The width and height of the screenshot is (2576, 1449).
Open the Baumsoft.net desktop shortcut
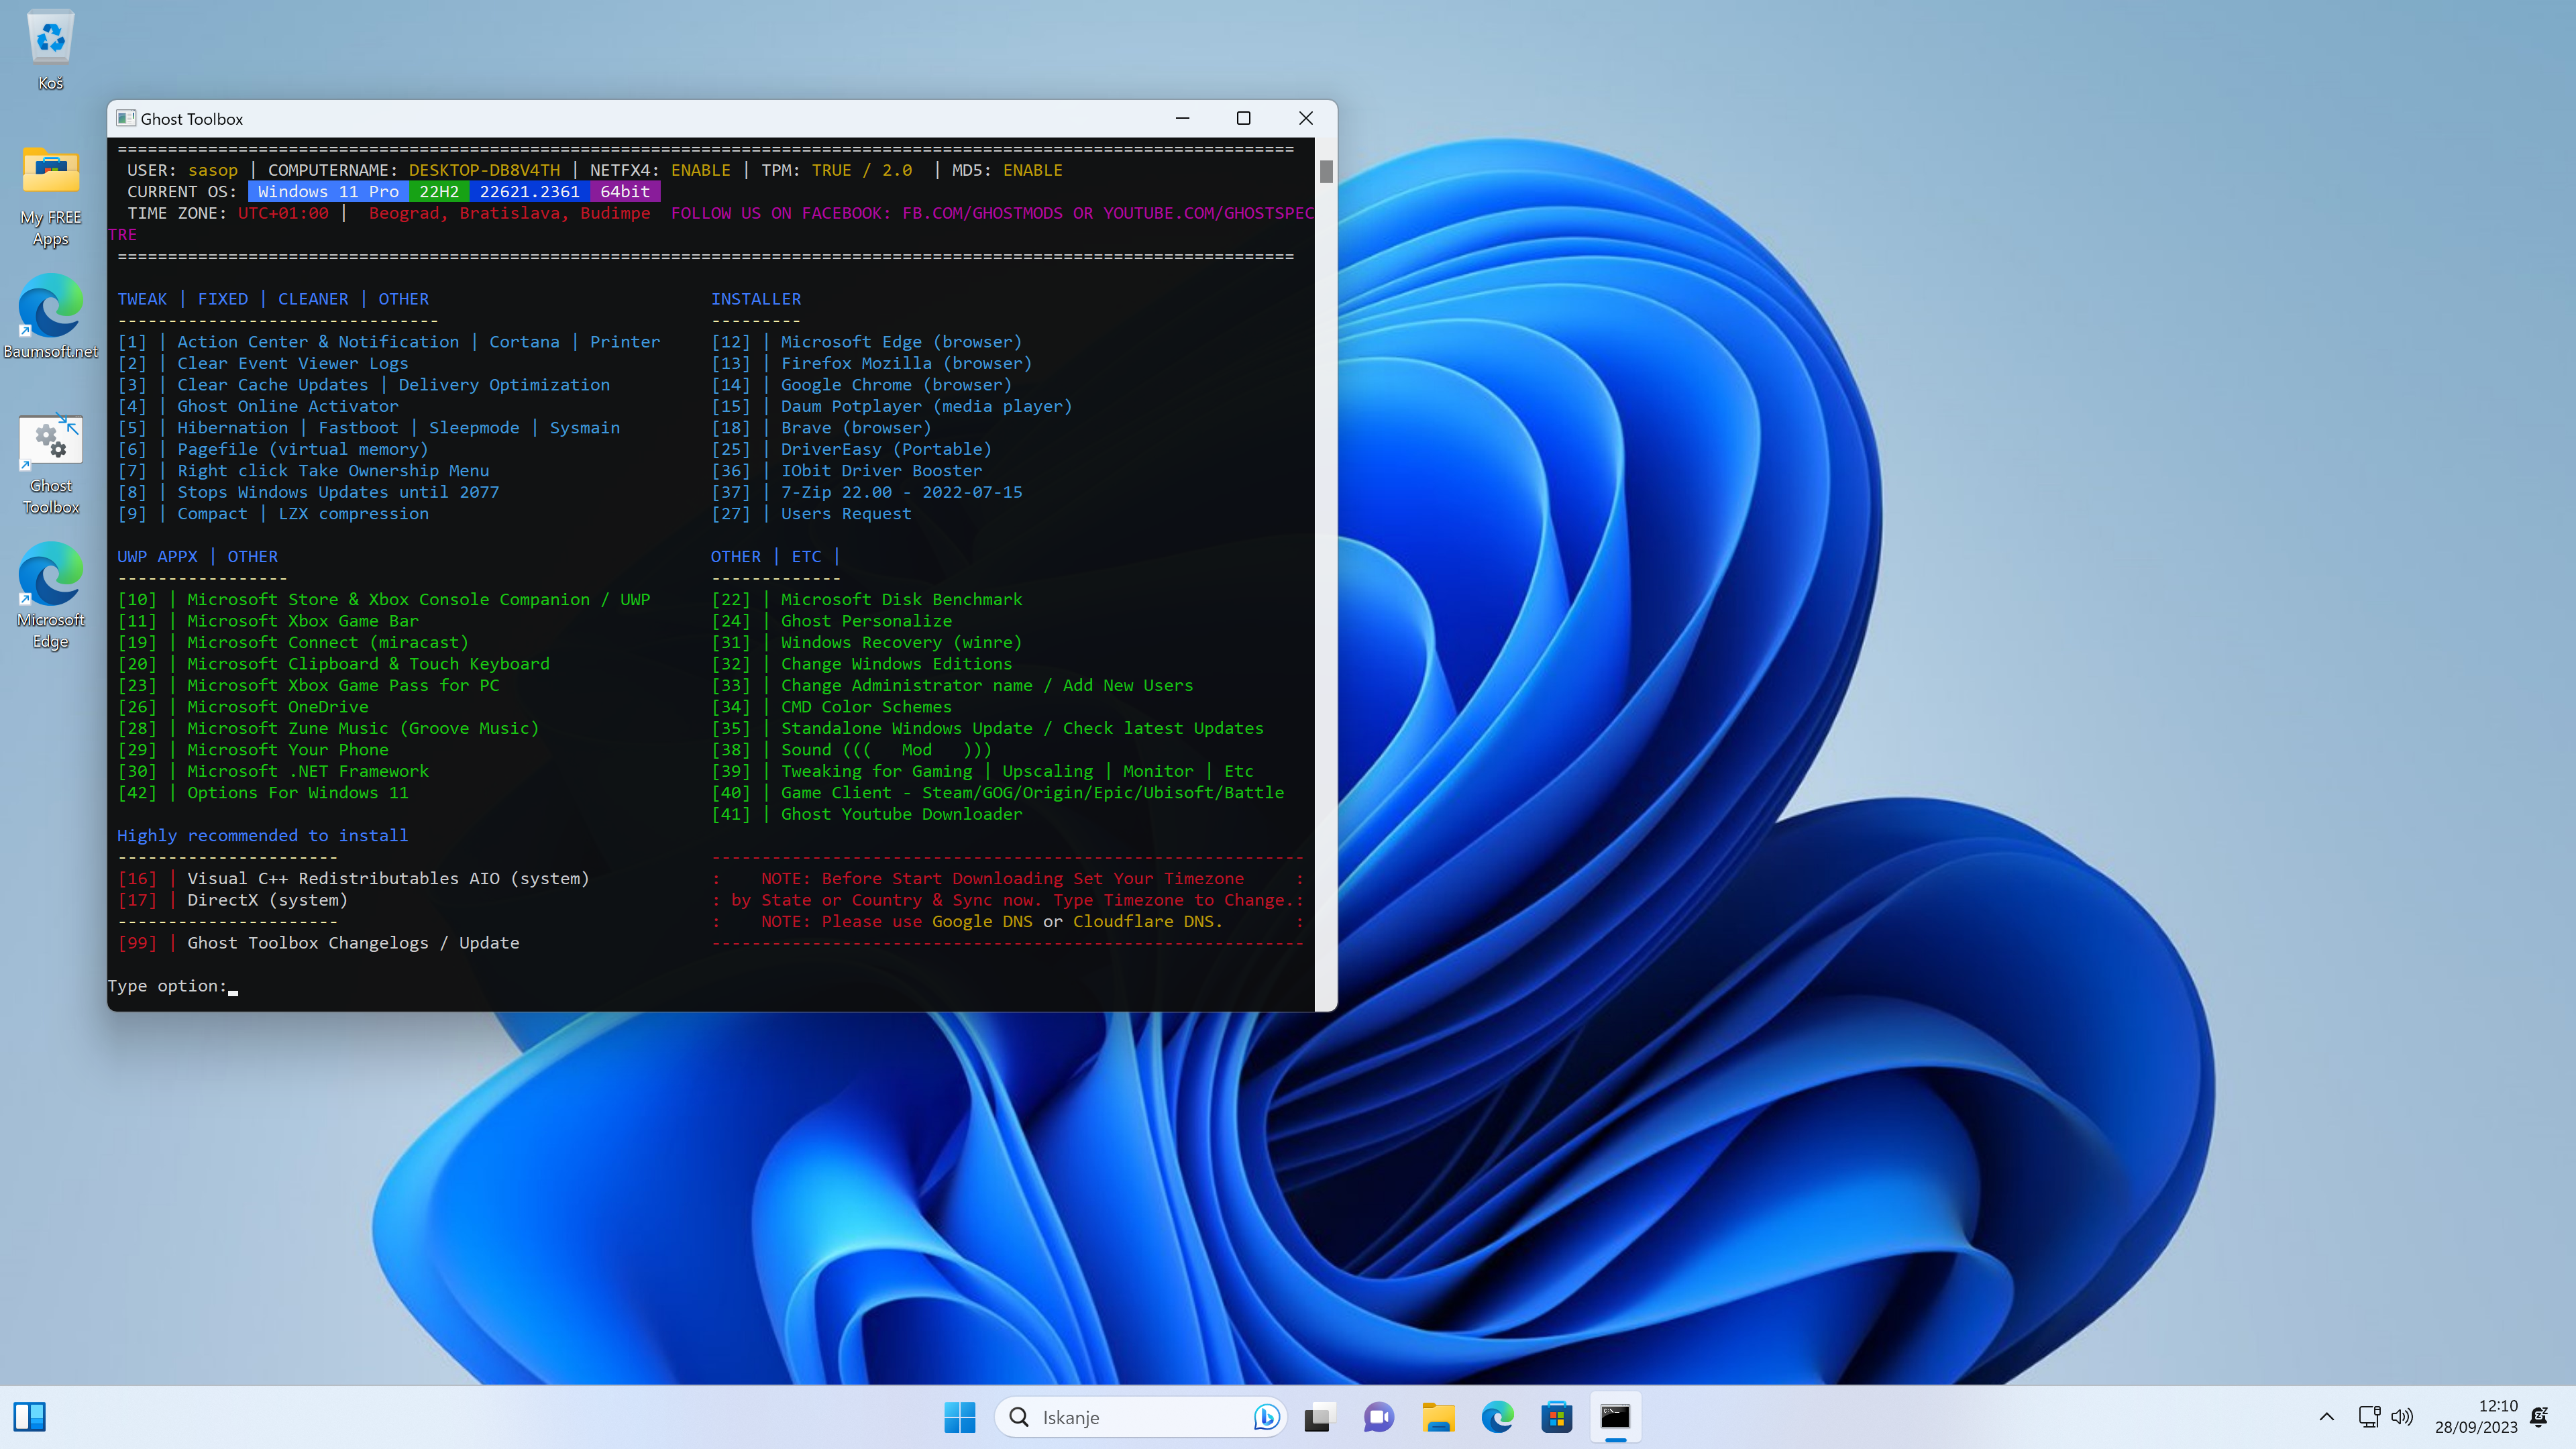(x=50, y=316)
